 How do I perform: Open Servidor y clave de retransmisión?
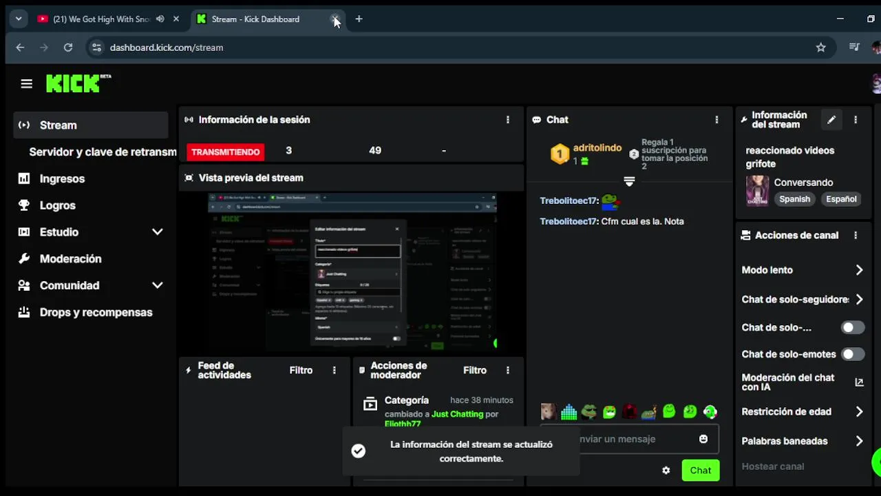pos(103,152)
